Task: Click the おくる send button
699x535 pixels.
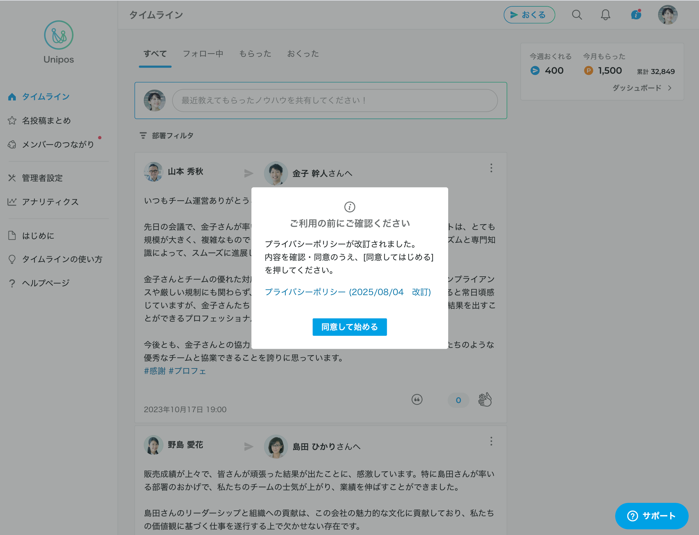Action: (x=529, y=15)
